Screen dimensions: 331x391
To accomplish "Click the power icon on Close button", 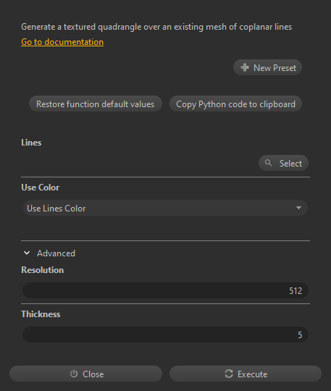I will (74, 374).
